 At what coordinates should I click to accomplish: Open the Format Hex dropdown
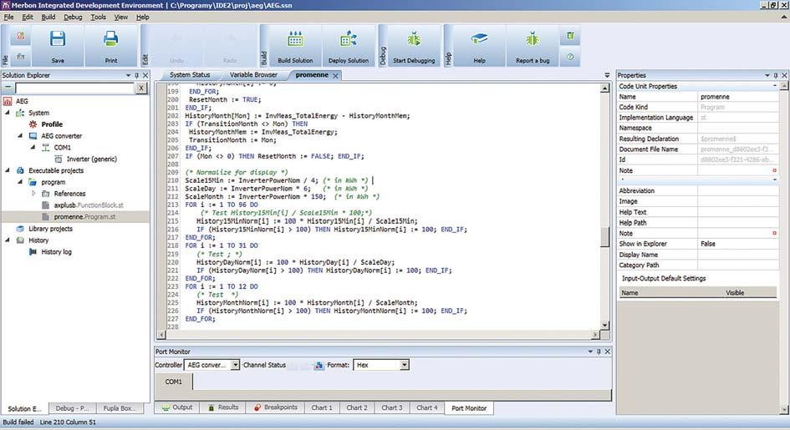[x=404, y=365]
